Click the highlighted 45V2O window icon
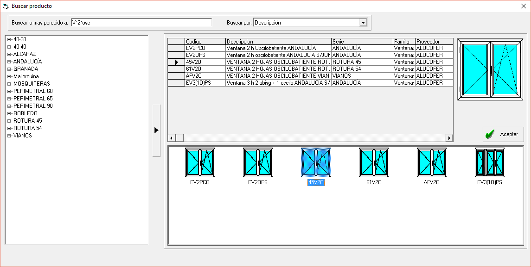The height and width of the screenshot is (267, 531). pyautogui.click(x=315, y=162)
